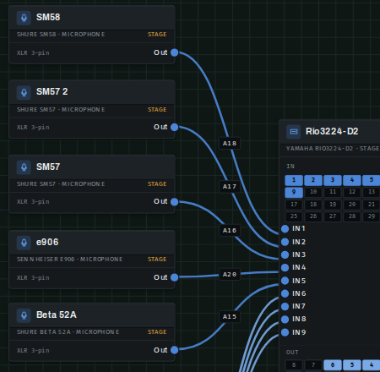Toggle output channel 5 in OUT grid
Viewport: 380px width, 372px height.
tap(352, 365)
